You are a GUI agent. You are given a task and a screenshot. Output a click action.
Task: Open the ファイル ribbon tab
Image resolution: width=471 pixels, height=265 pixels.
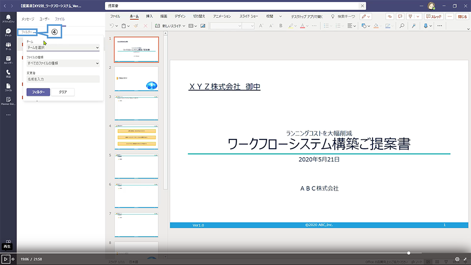click(x=115, y=16)
